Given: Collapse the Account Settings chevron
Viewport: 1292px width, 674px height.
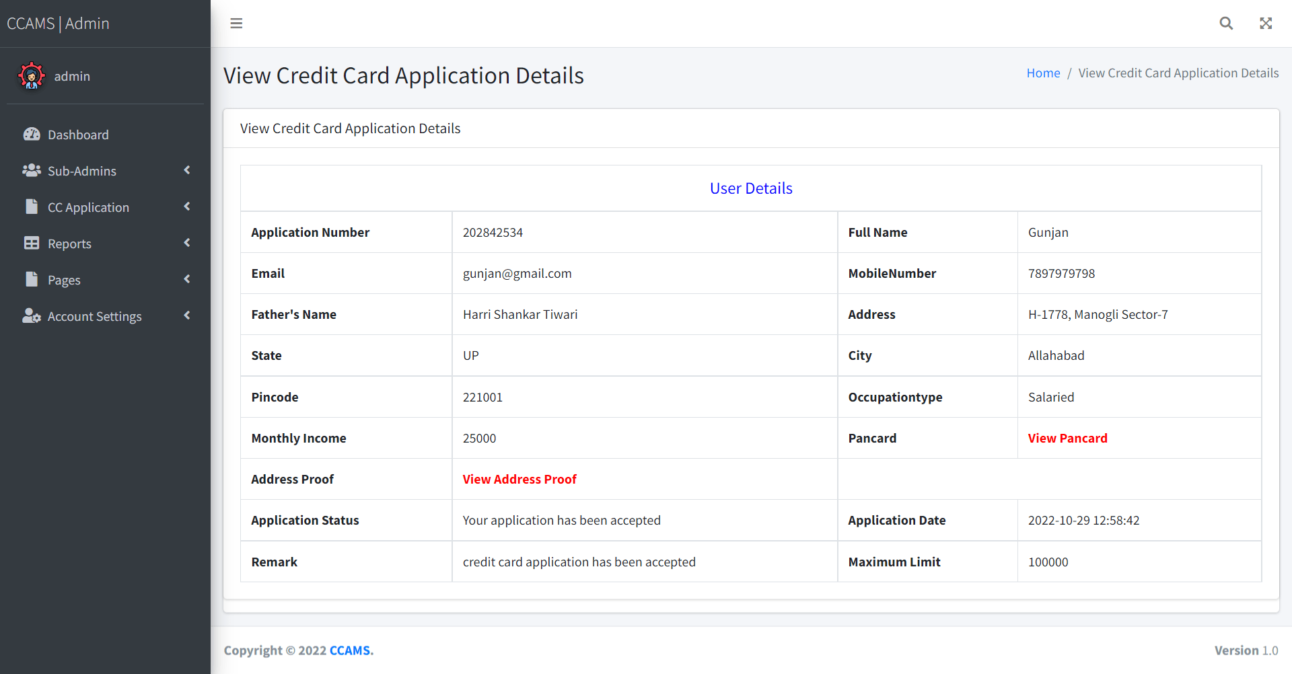Looking at the screenshot, I should (x=187, y=315).
